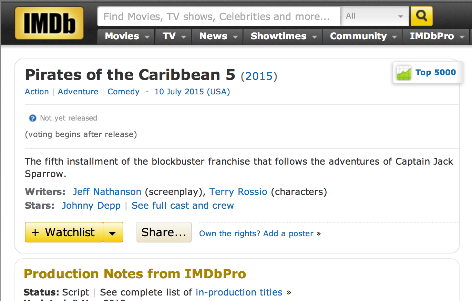The image size is (472, 301).
Task: Click the Adventure genre link
Action: tap(78, 92)
